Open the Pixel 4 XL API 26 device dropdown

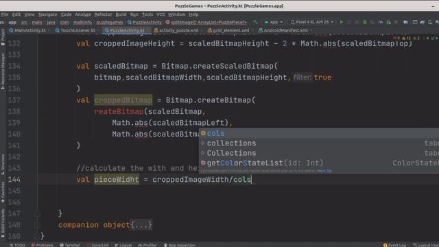(312, 22)
